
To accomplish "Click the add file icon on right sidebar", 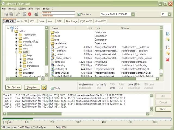I will point(168,34).
